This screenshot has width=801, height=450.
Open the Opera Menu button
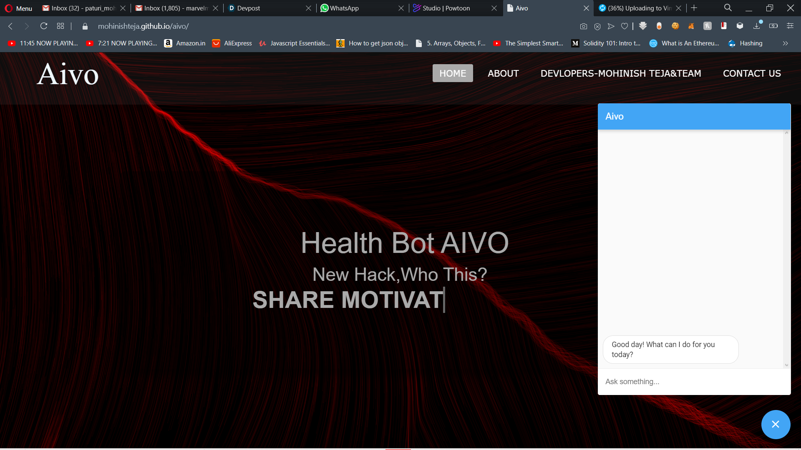[18, 8]
